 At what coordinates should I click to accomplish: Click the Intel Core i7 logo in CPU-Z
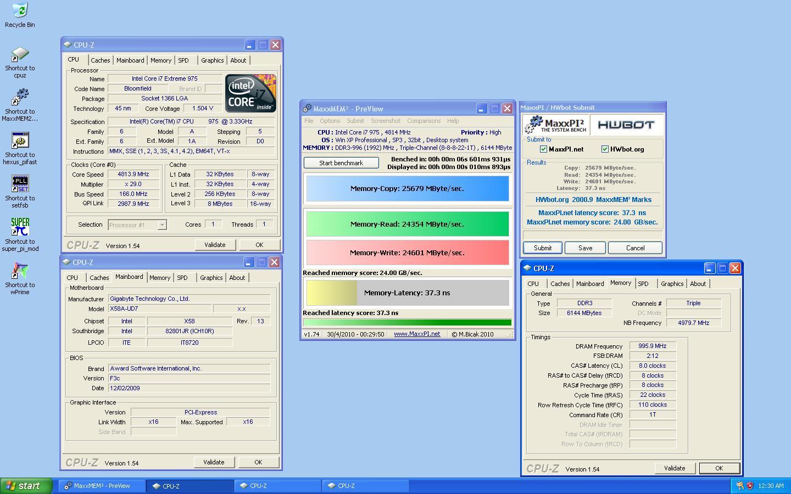click(x=250, y=93)
